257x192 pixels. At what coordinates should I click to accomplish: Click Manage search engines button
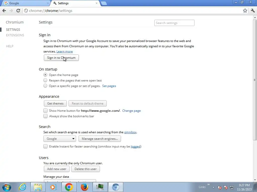coord(100,138)
